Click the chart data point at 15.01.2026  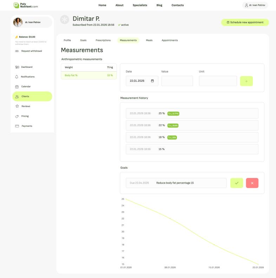click(x=214, y=245)
